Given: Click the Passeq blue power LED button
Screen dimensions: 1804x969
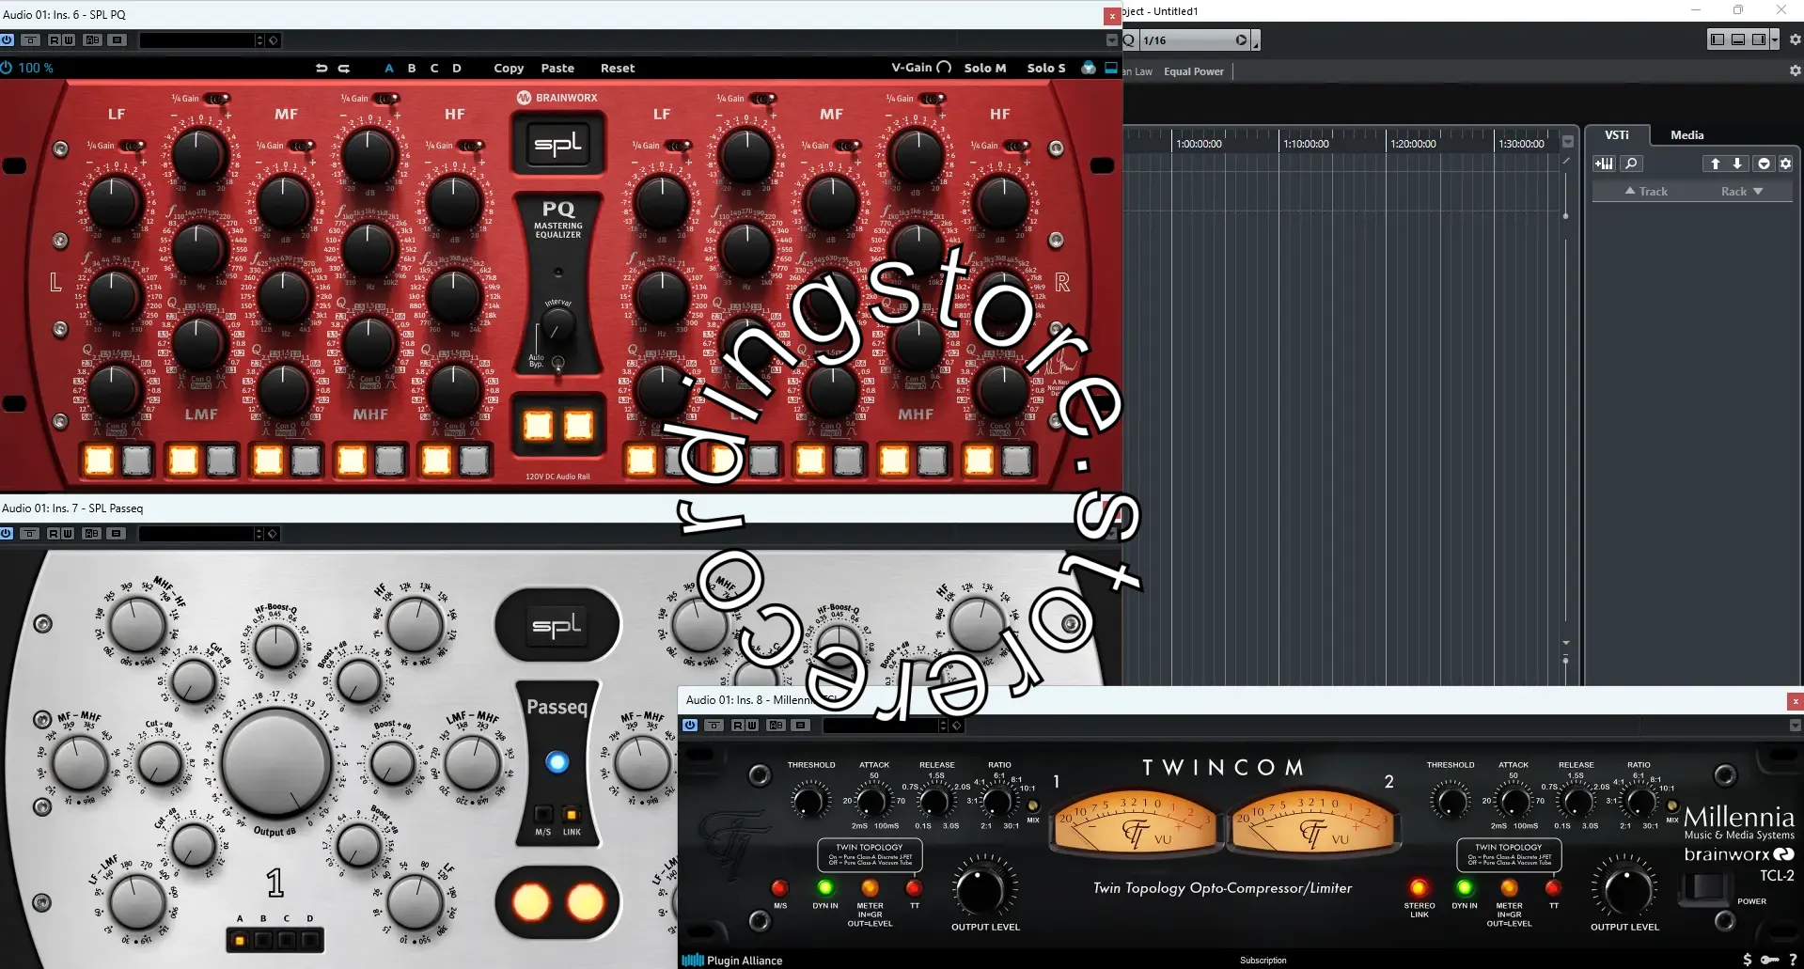Looking at the screenshot, I should click(557, 762).
